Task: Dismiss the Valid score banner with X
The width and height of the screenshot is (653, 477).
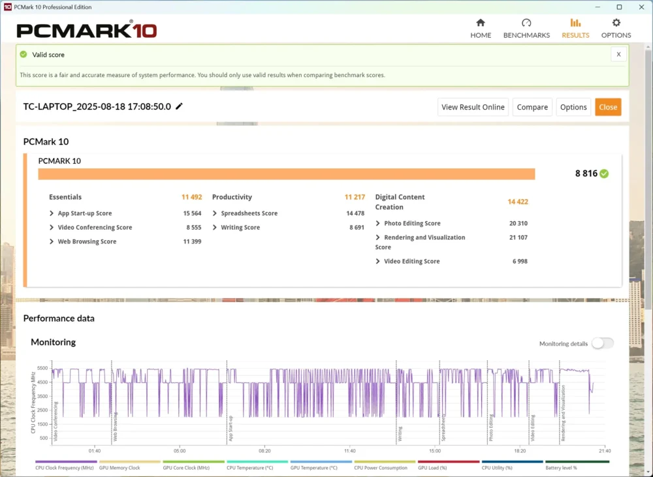Action: coord(618,55)
